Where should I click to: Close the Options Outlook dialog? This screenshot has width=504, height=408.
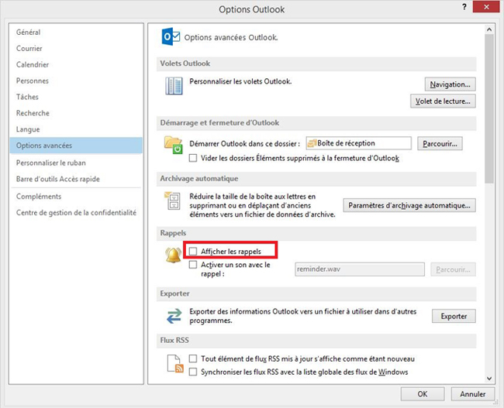(x=486, y=7)
